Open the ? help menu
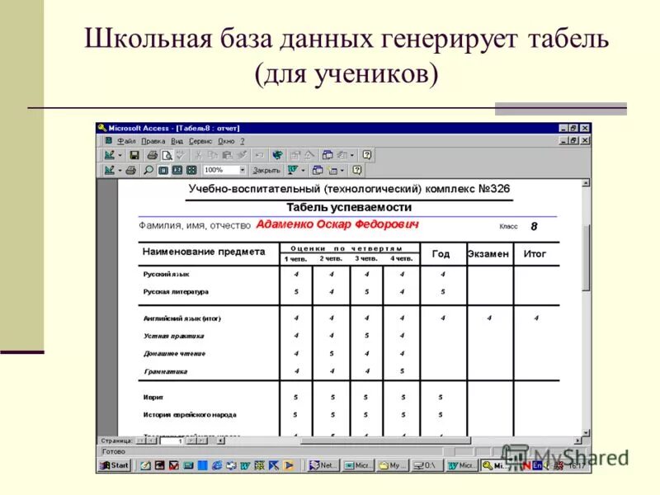This screenshot has height=495, width=660. (x=243, y=141)
